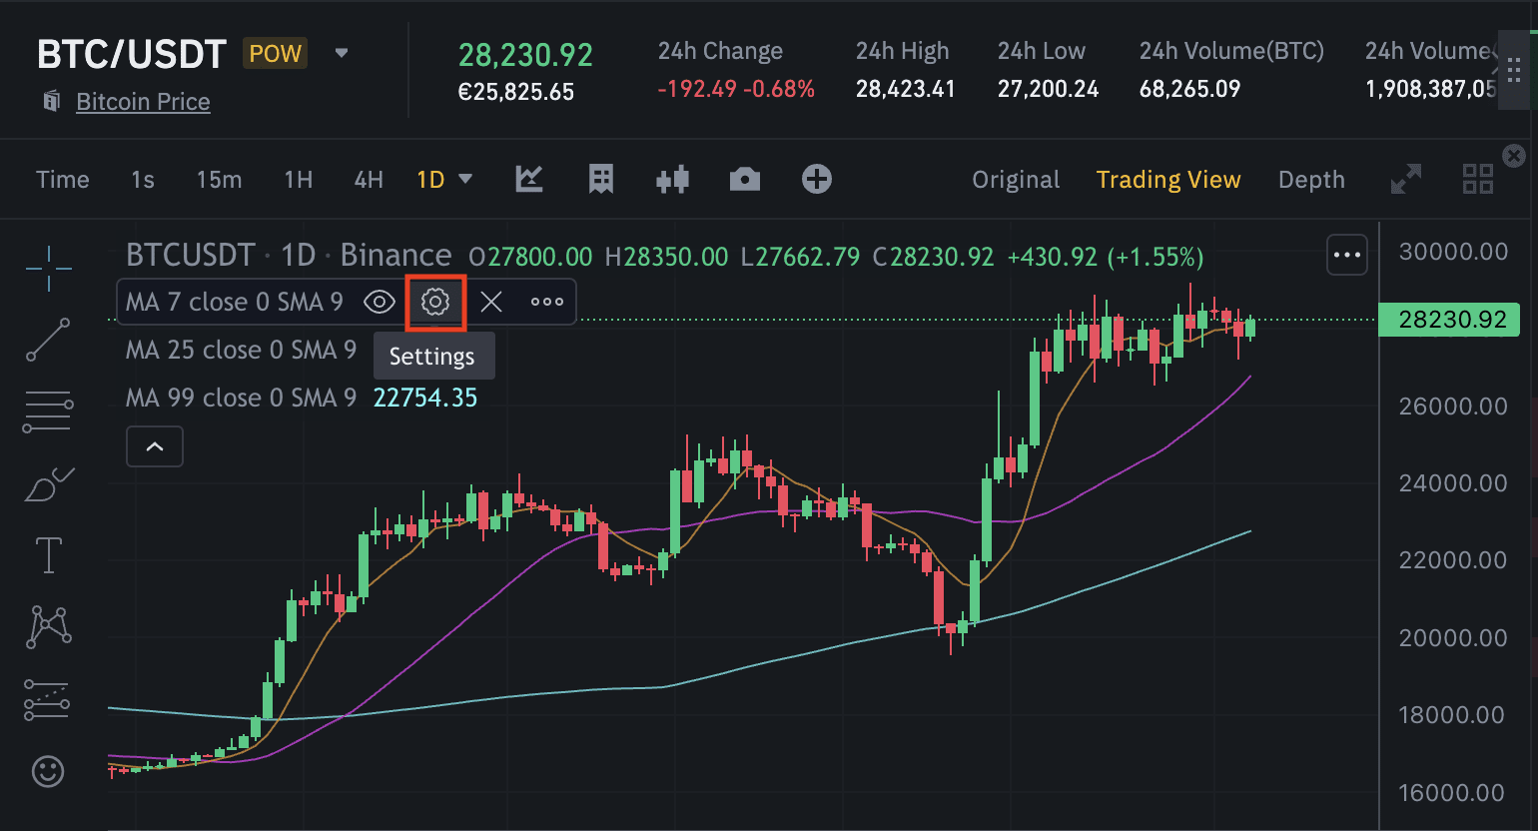Expand chart to fullscreen
The width and height of the screenshot is (1538, 831).
point(1406,180)
